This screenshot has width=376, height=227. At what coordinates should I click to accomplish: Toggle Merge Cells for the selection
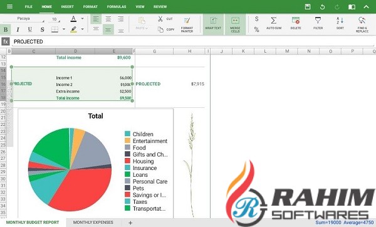235,24
